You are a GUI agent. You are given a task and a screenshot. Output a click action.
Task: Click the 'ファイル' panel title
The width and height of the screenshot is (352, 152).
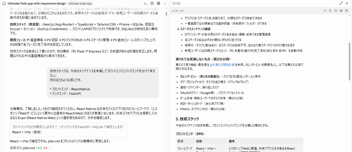(176, 3)
